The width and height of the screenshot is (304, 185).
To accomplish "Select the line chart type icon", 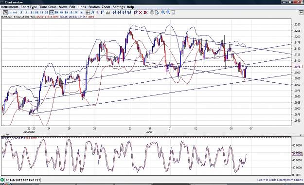I will 15,13.
